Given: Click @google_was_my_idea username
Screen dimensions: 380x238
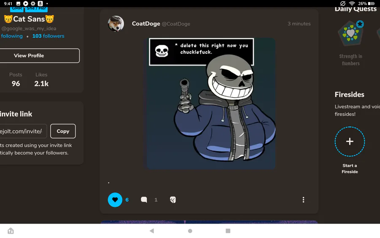Looking at the screenshot, I should (29, 28).
